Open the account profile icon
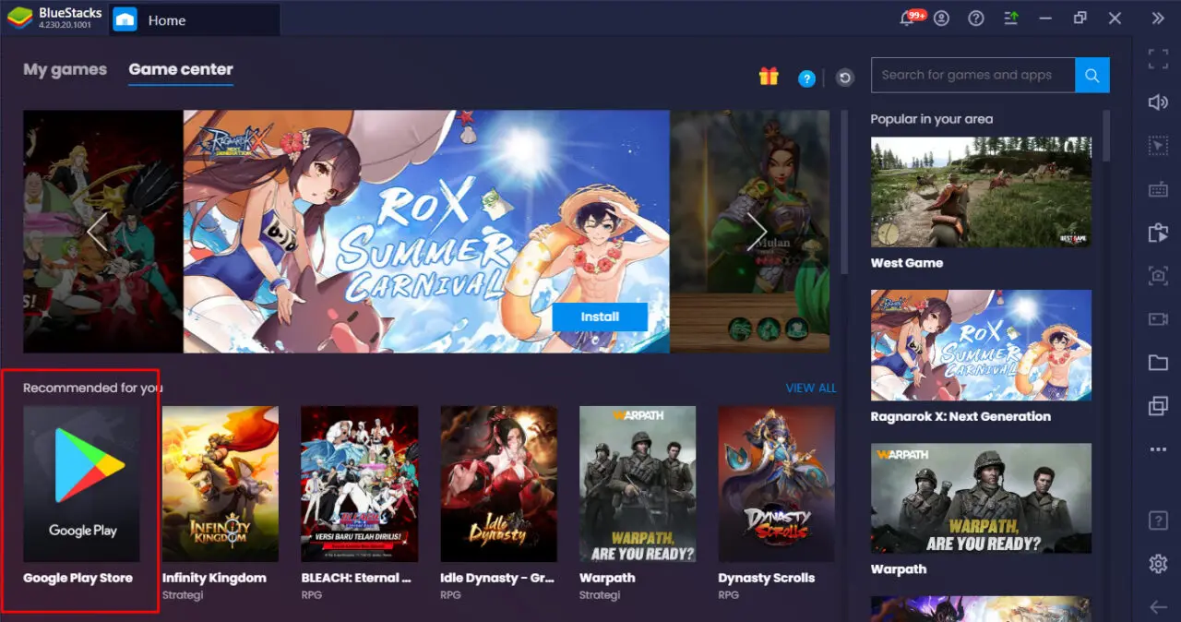The image size is (1181, 622). (x=941, y=18)
